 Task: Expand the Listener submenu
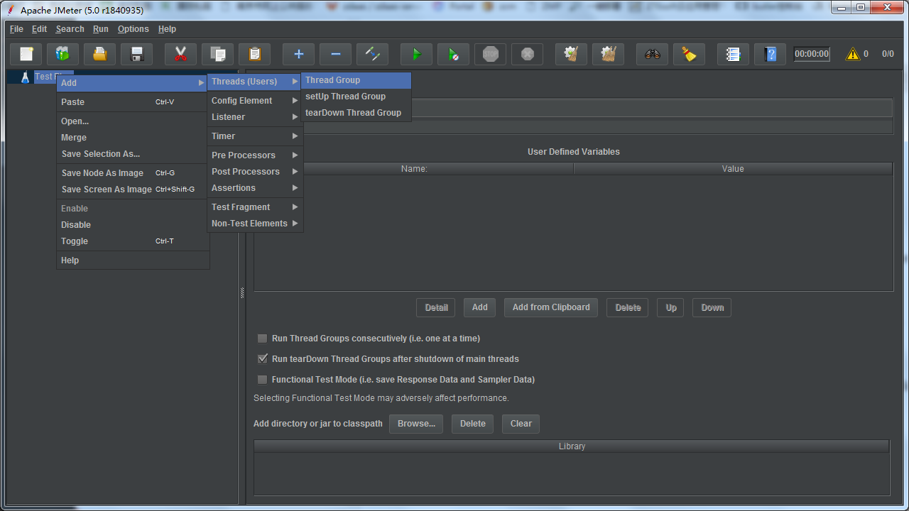[x=255, y=117]
